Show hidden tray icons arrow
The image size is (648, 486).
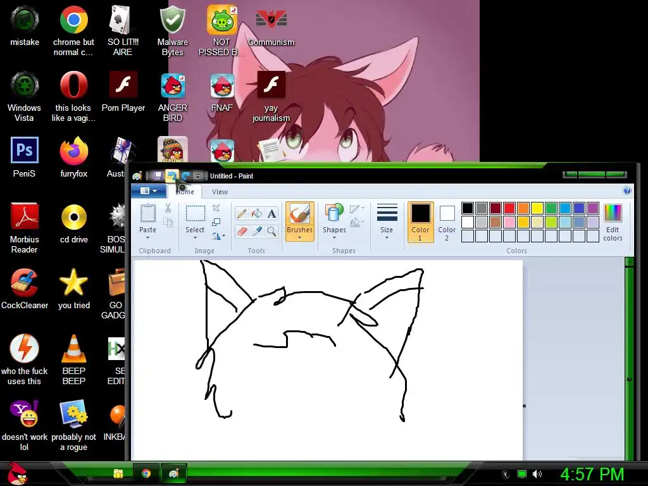click(x=506, y=474)
